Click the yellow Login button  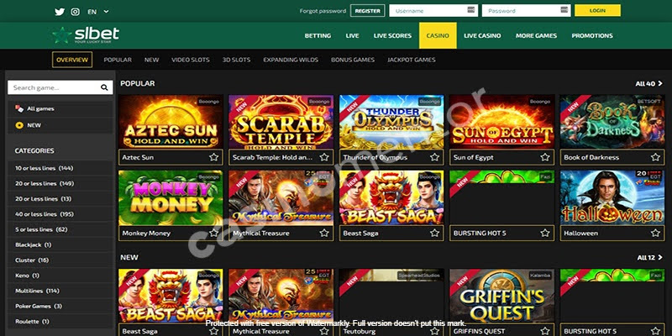pyautogui.click(x=597, y=11)
